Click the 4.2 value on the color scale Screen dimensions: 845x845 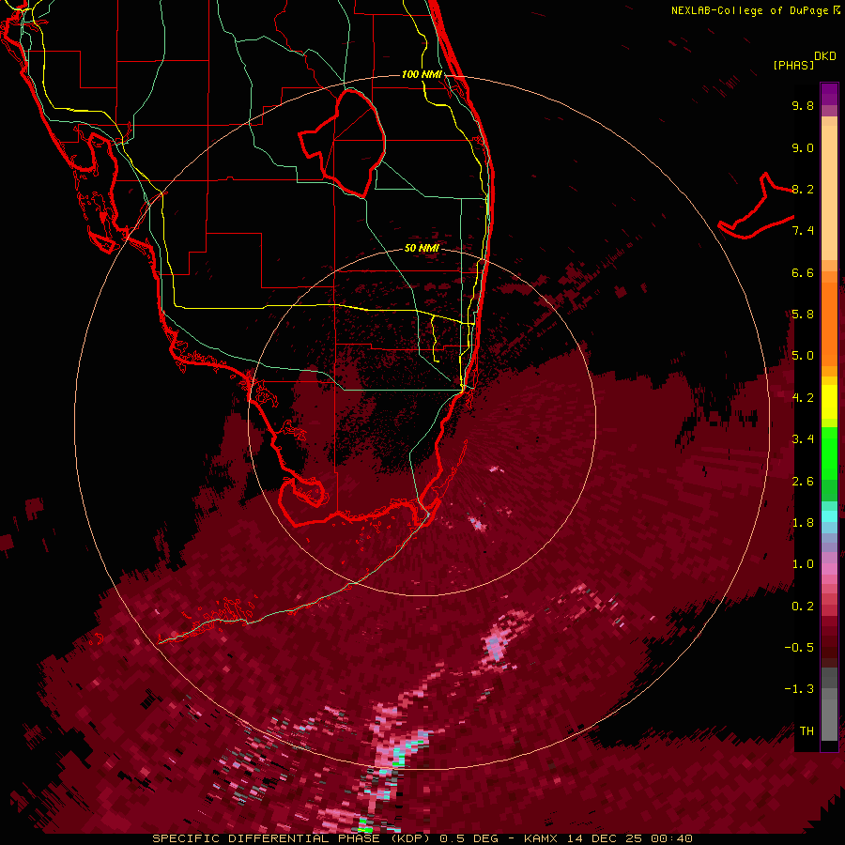tap(803, 398)
